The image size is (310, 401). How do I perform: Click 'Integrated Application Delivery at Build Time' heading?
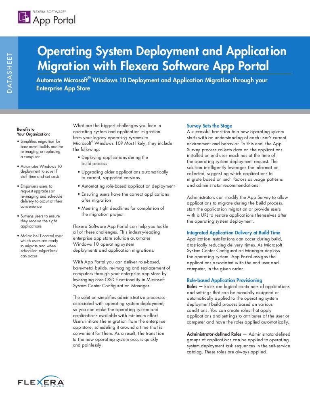(x=239, y=233)
